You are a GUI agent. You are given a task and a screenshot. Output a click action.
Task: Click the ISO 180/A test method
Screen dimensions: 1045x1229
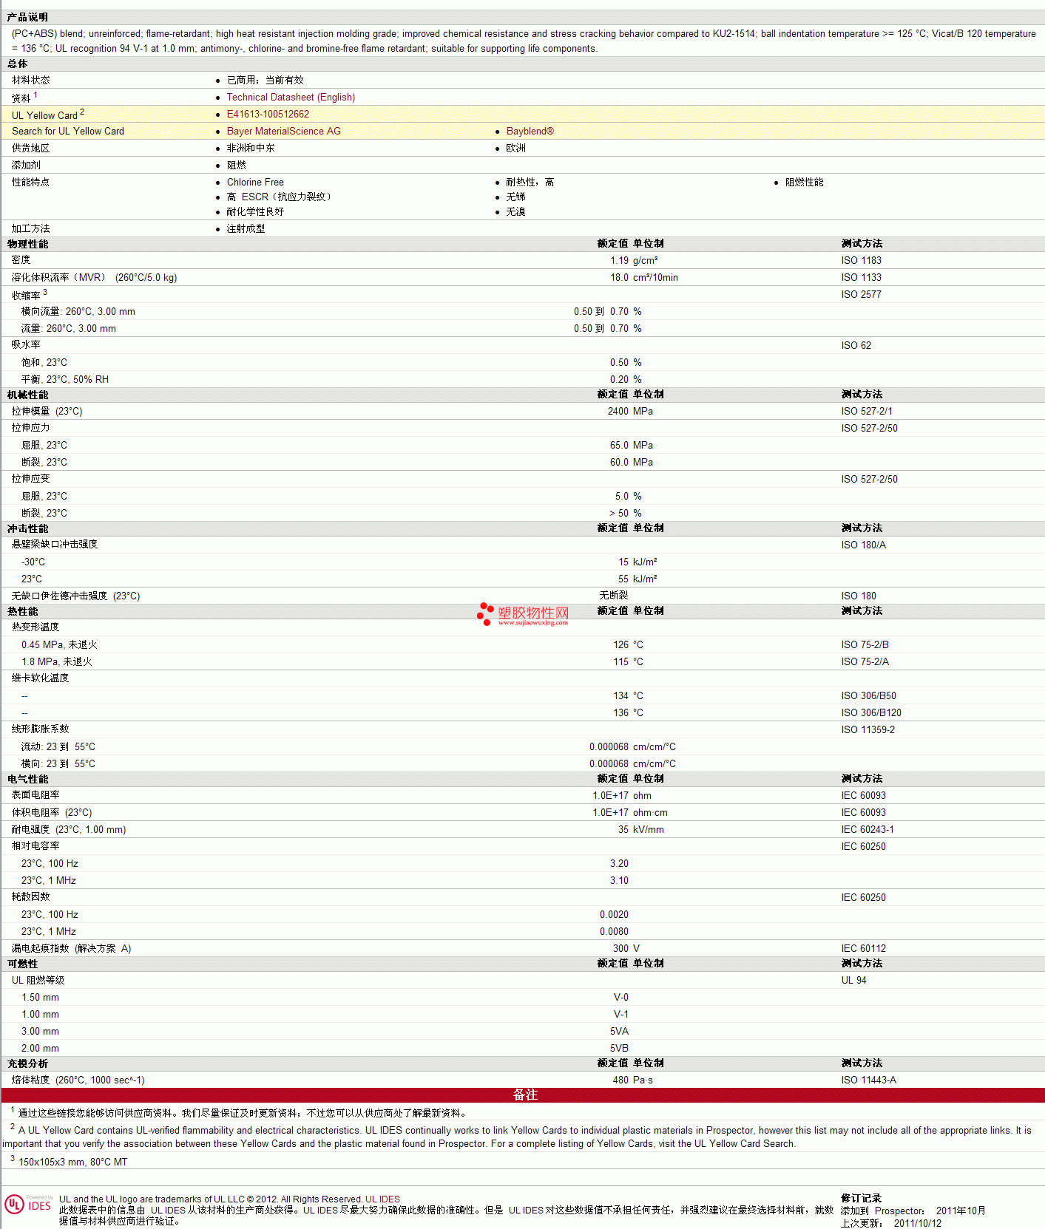tap(863, 545)
